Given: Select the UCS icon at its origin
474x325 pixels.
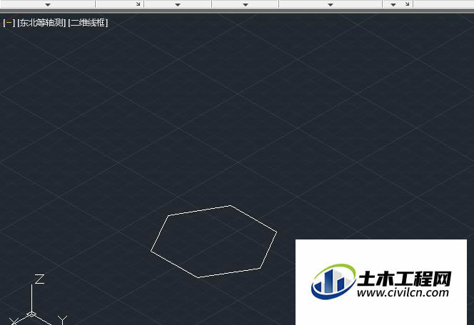Looking at the screenshot, I should coord(31,314).
